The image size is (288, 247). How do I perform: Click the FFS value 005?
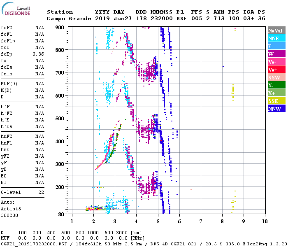(x=197, y=19)
